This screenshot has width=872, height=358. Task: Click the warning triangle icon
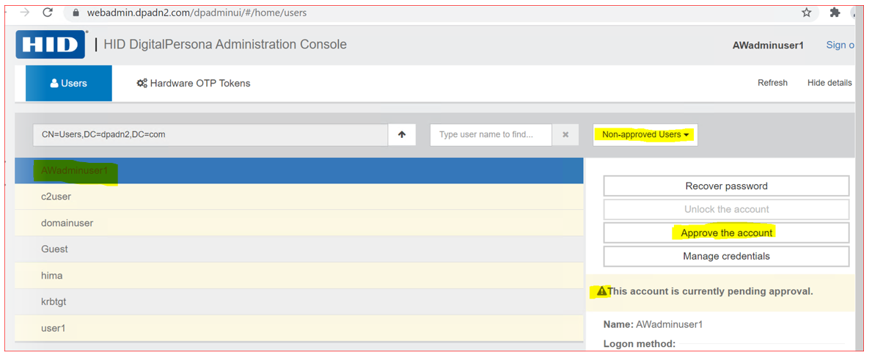click(x=601, y=291)
